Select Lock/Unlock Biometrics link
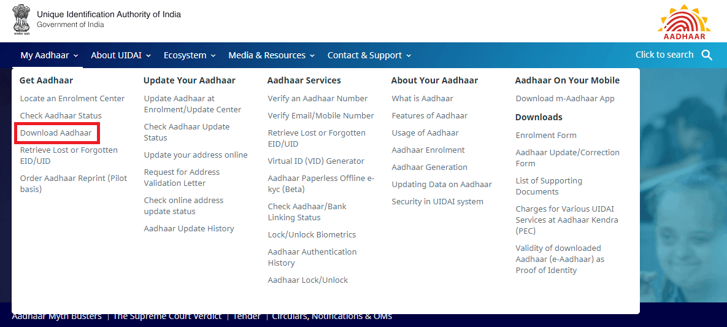 pyautogui.click(x=312, y=234)
